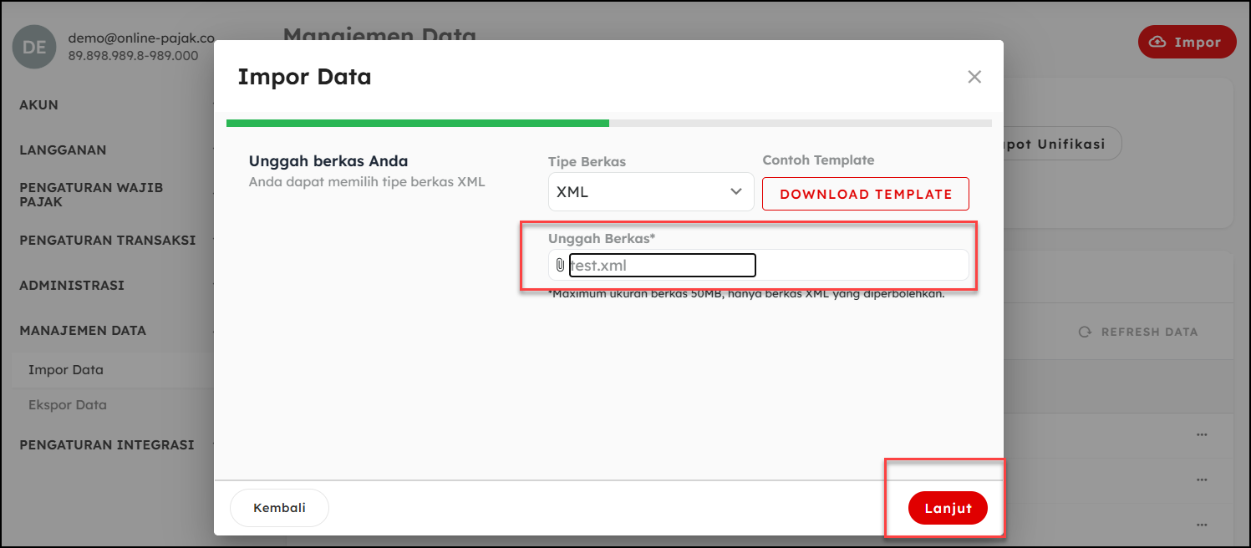Expand the ADMINISTRASI sidebar section
This screenshot has width=1251, height=548.
[x=72, y=286]
